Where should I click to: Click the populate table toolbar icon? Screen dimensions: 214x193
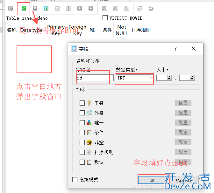[126, 9]
